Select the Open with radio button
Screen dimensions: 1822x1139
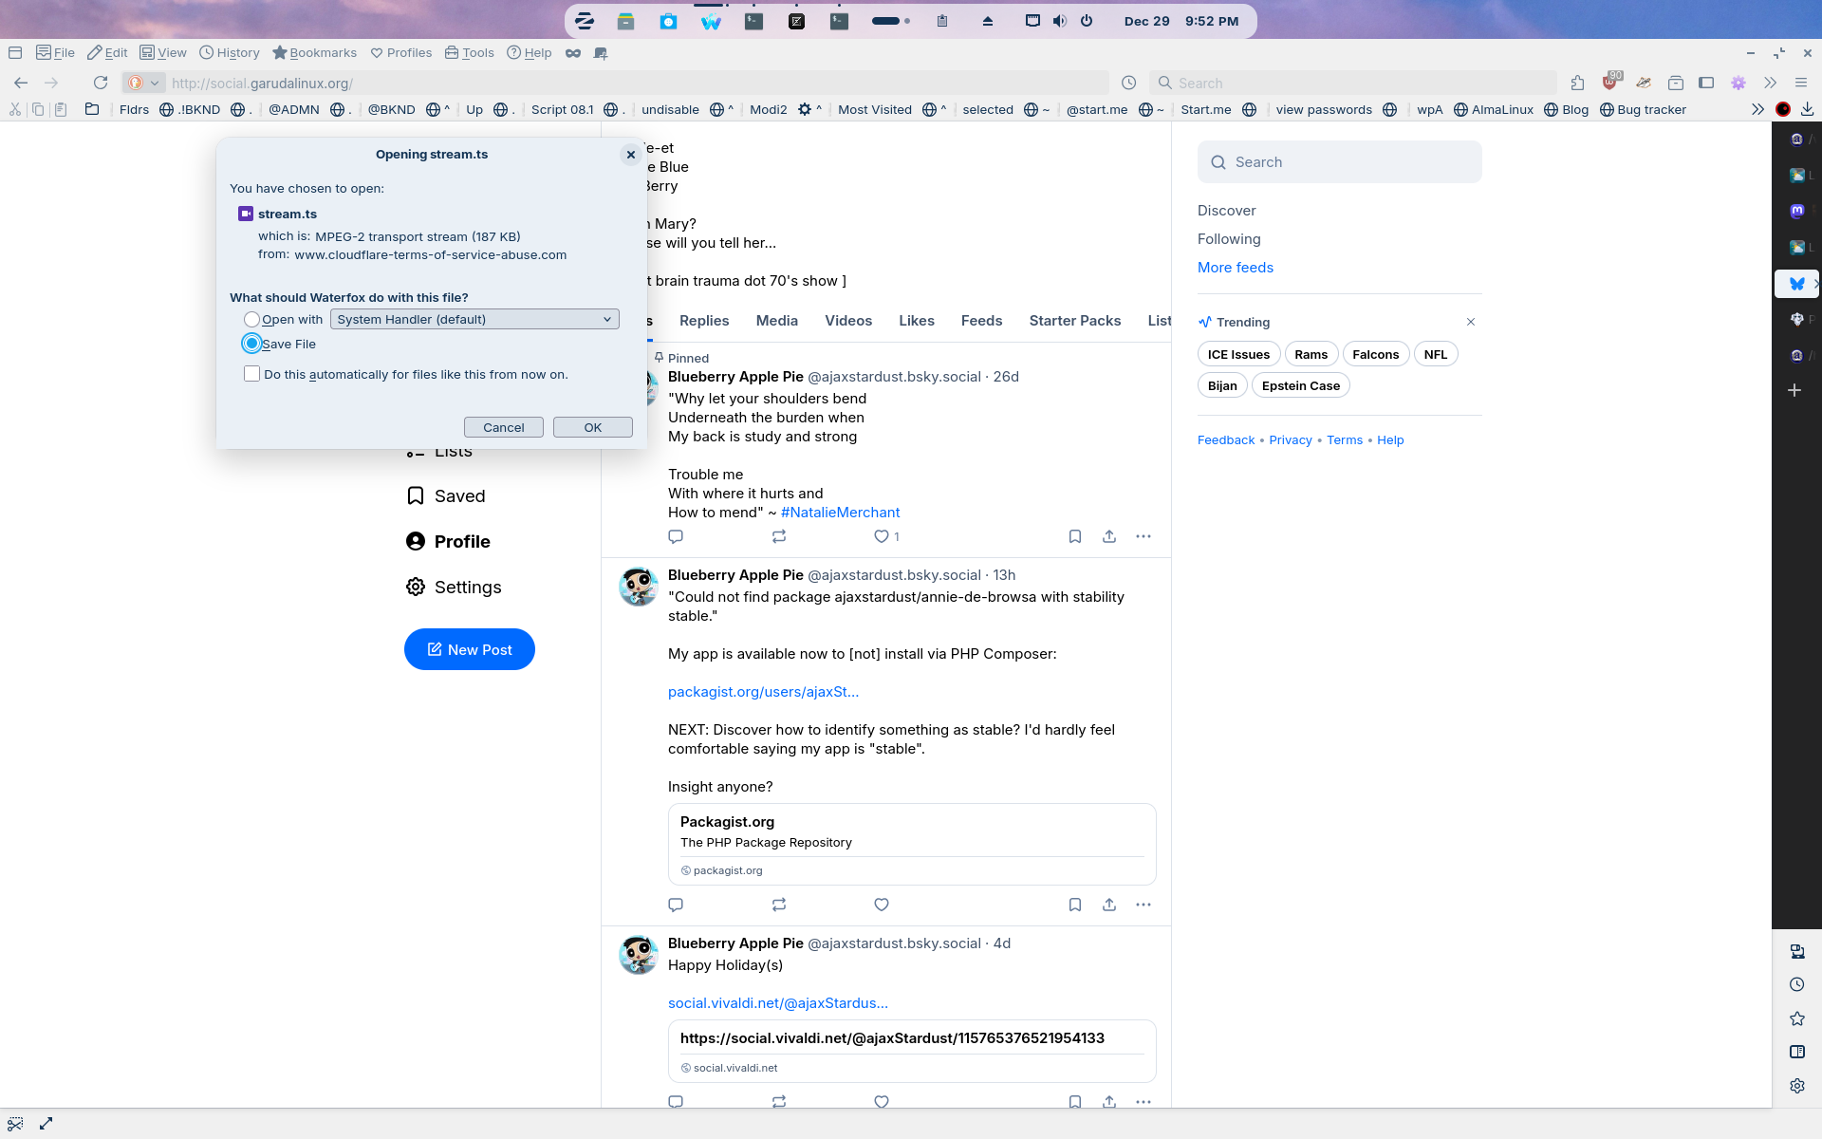(251, 319)
